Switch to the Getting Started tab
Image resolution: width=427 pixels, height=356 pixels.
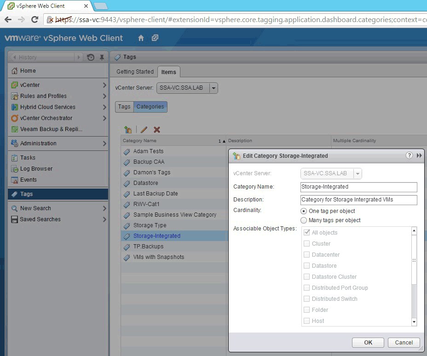point(135,72)
